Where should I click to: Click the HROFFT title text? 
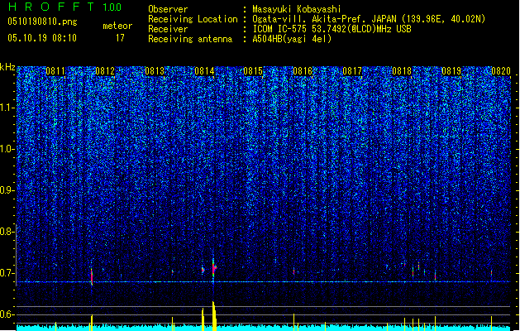coord(51,7)
